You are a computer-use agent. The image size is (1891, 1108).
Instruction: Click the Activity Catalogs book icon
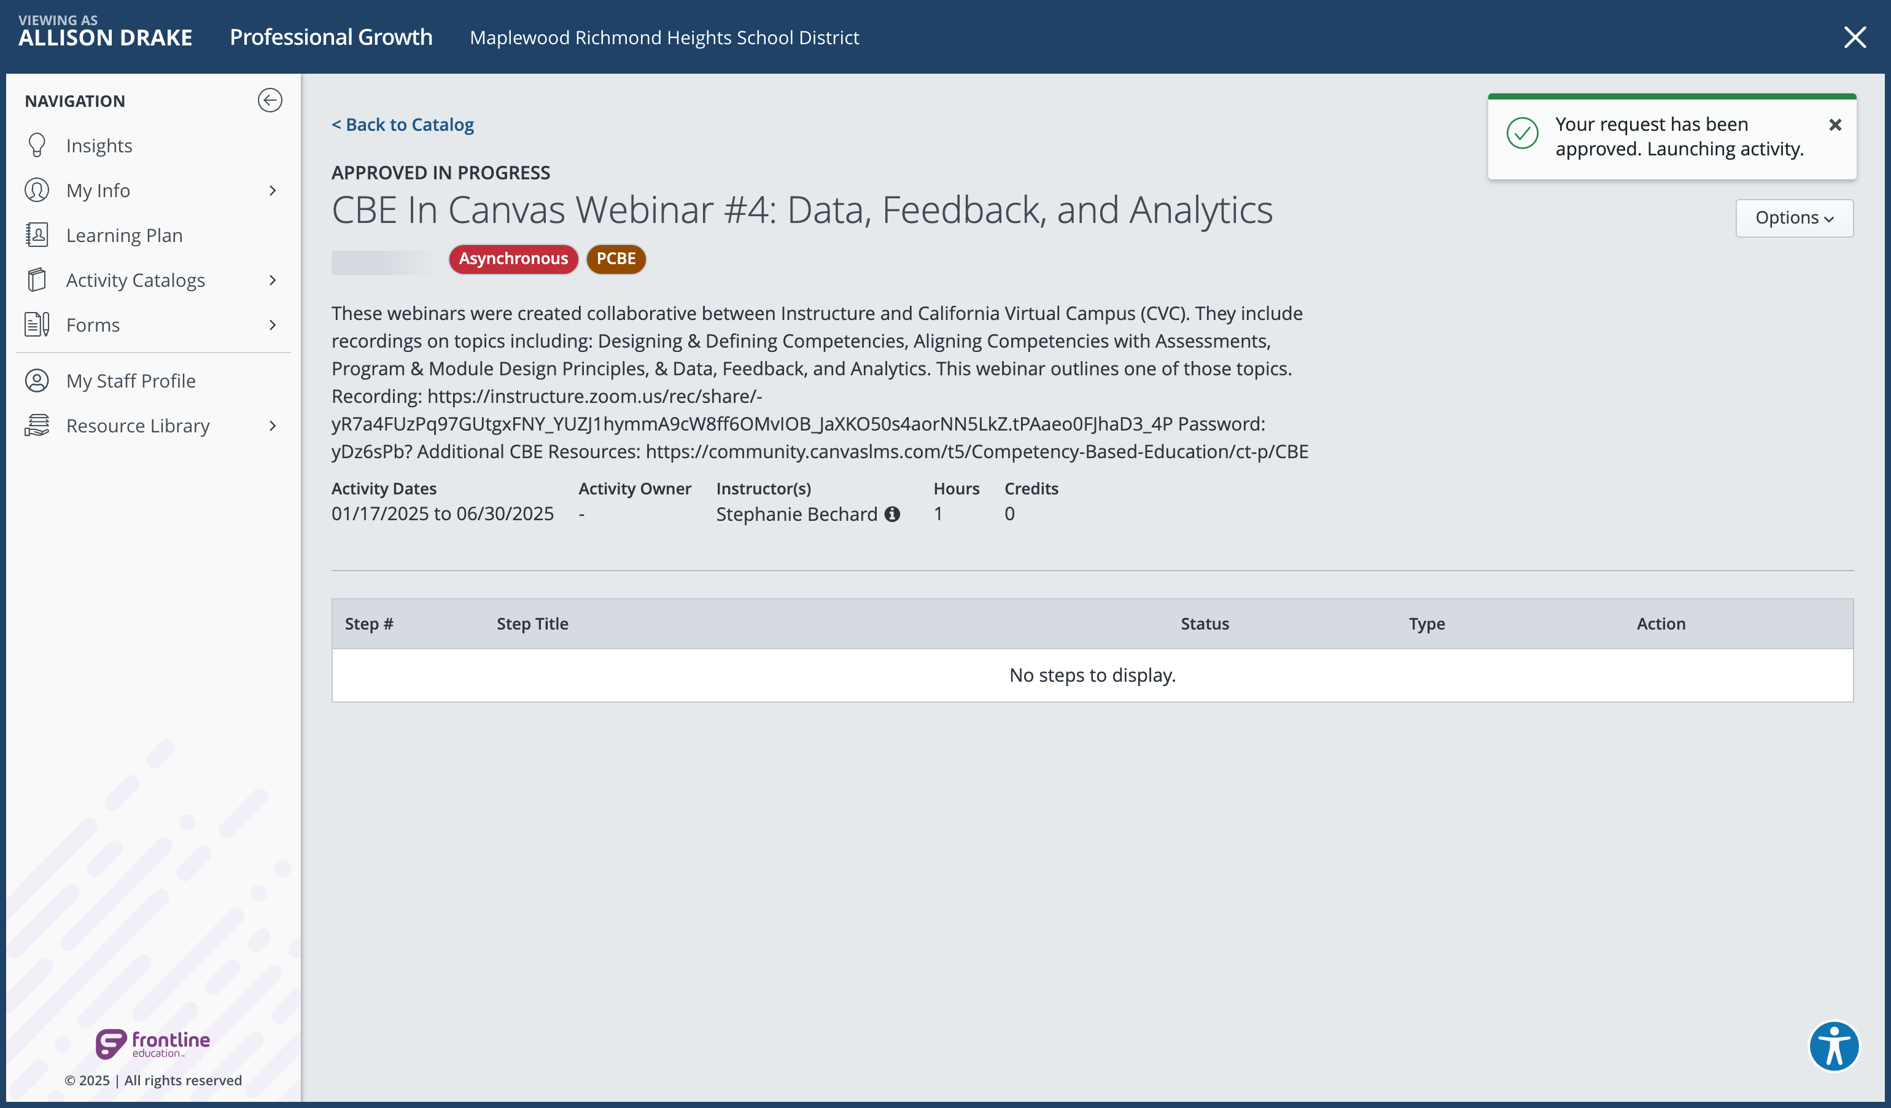[x=37, y=280]
